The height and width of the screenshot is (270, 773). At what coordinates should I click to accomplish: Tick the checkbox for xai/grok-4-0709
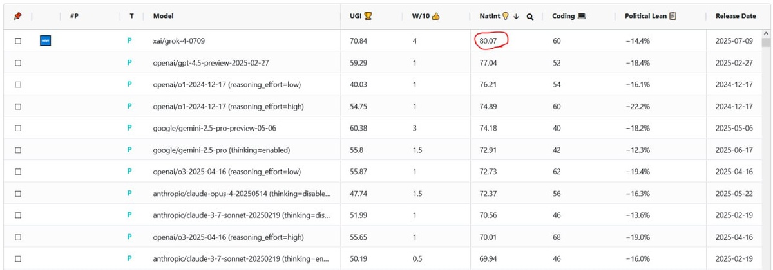[18, 41]
